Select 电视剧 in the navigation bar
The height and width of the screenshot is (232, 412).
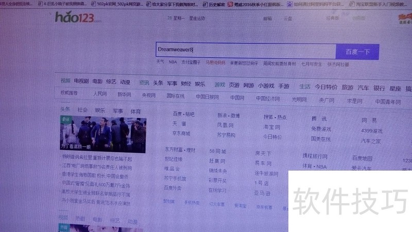pyautogui.click(x=81, y=81)
